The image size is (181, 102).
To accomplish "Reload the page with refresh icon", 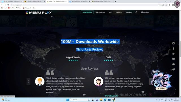I will [x=8, y=5].
